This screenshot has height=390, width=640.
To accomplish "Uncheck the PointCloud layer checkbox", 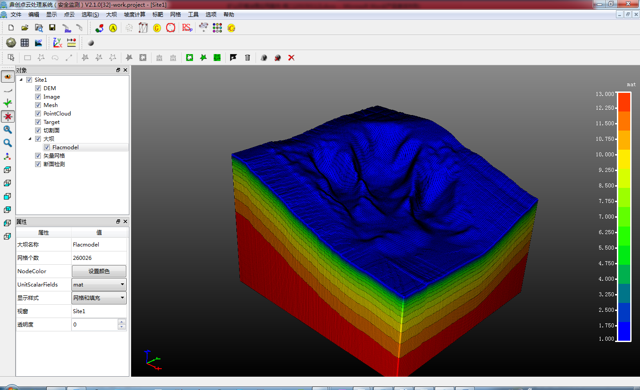I will [x=38, y=114].
